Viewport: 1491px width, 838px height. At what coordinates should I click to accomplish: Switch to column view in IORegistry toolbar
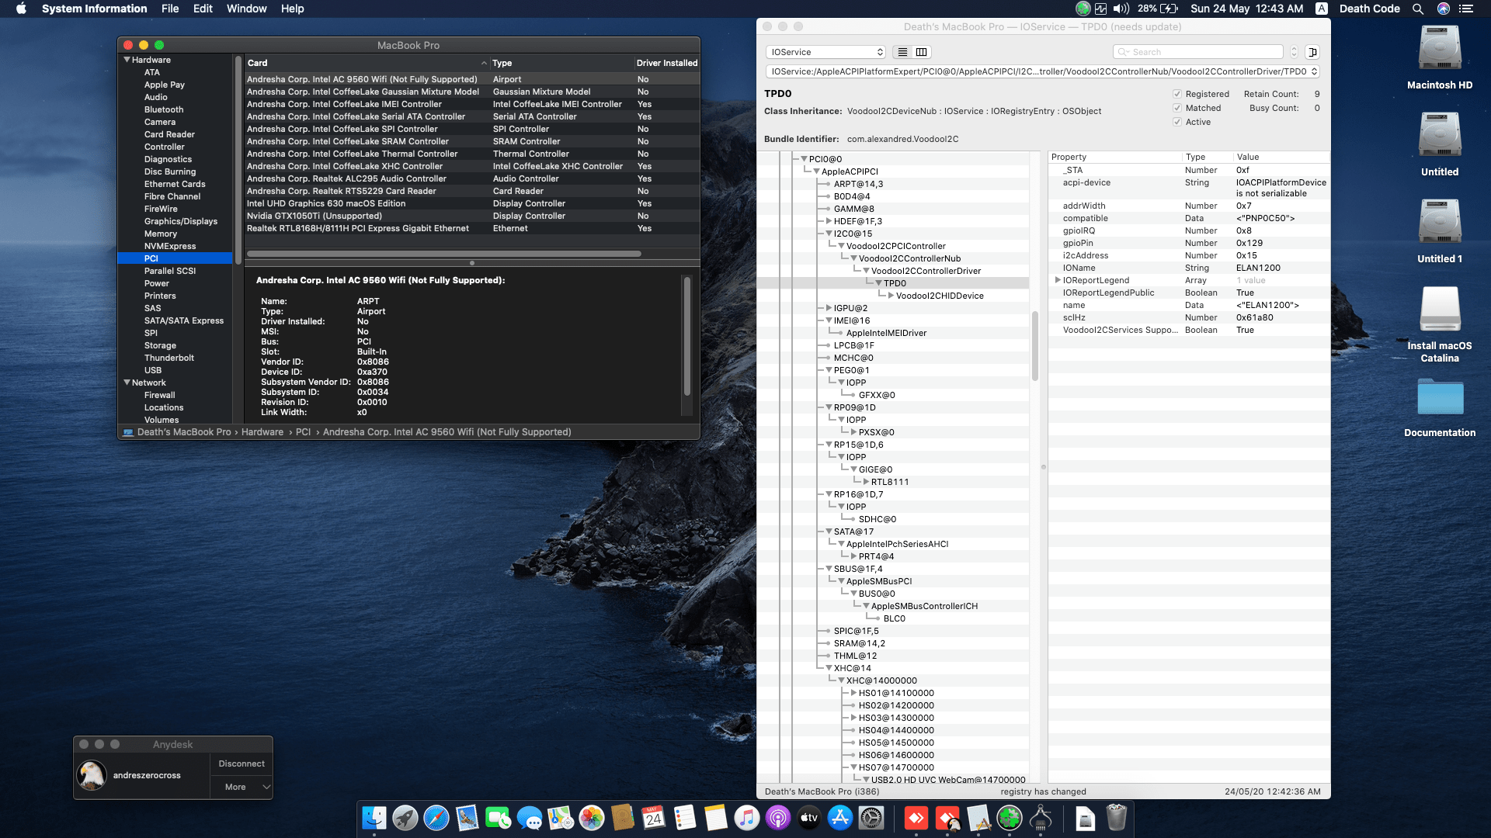point(921,52)
